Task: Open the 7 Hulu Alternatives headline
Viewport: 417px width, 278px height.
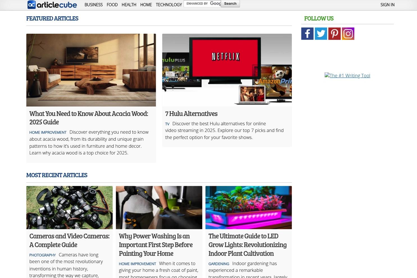Action: [191, 113]
